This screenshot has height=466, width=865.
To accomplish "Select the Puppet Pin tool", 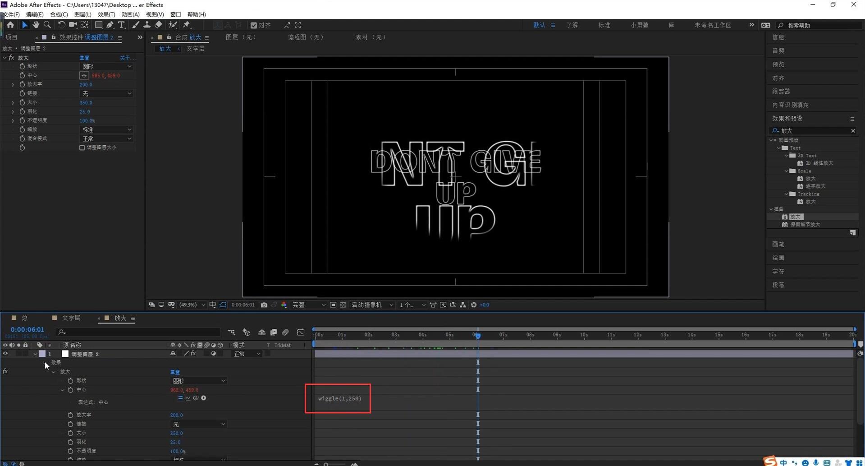I will click(187, 25).
